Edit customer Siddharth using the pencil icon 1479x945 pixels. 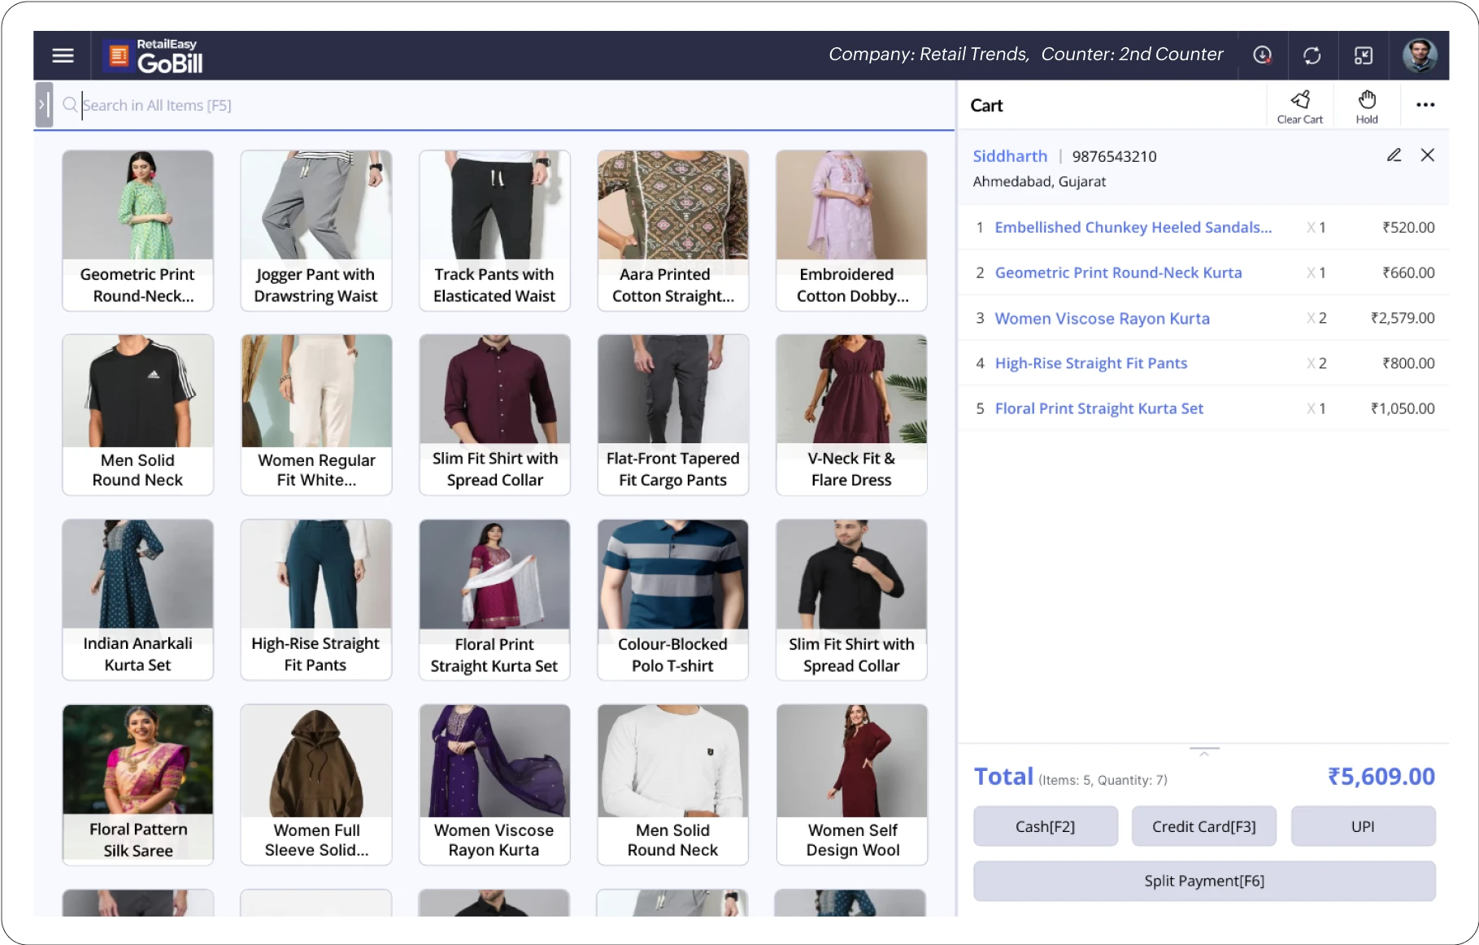[x=1394, y=155]
